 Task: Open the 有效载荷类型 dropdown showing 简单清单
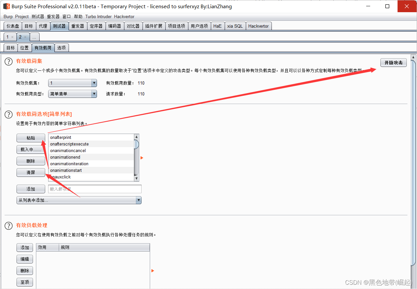[72, 94]
